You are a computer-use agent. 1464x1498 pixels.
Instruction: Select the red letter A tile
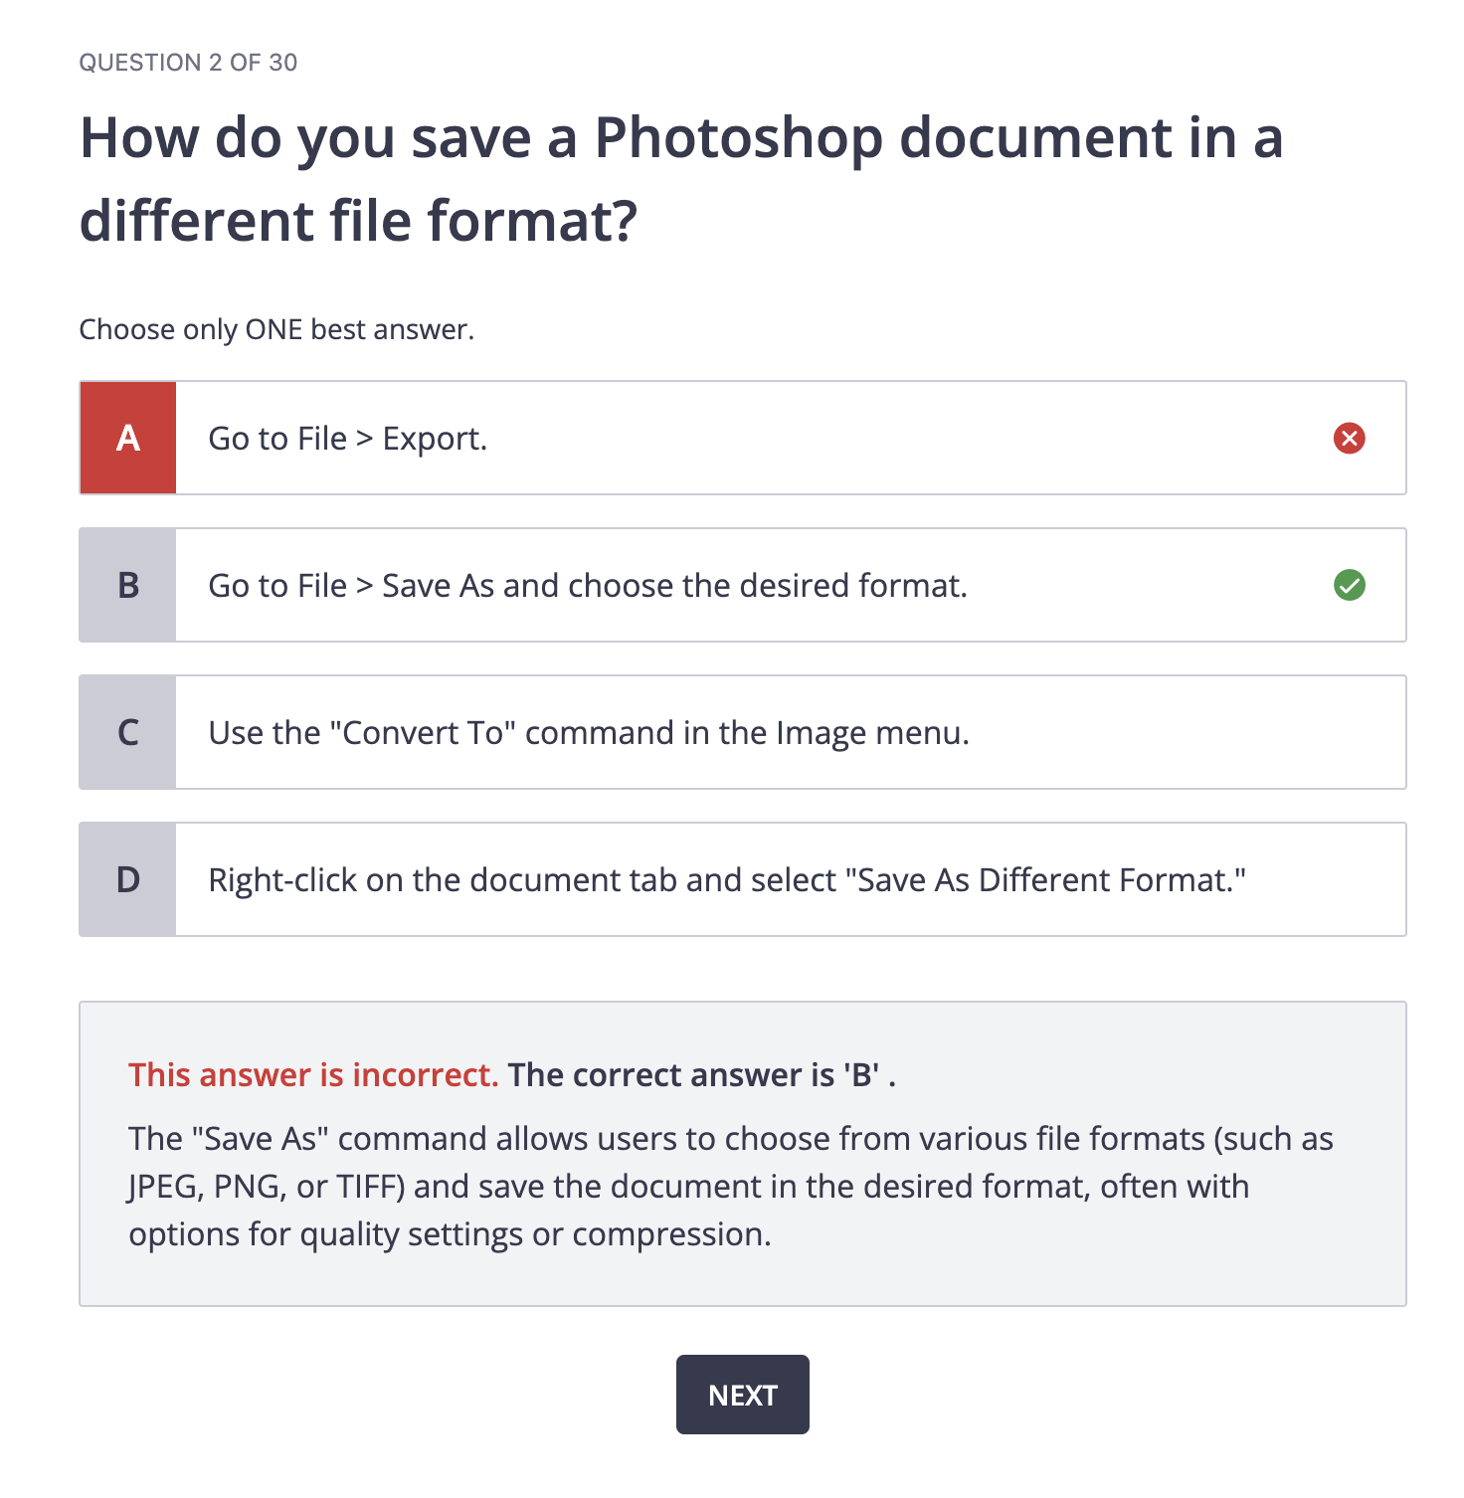pos(128,438)
